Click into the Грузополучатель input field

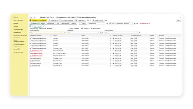(x=120, y=32)
